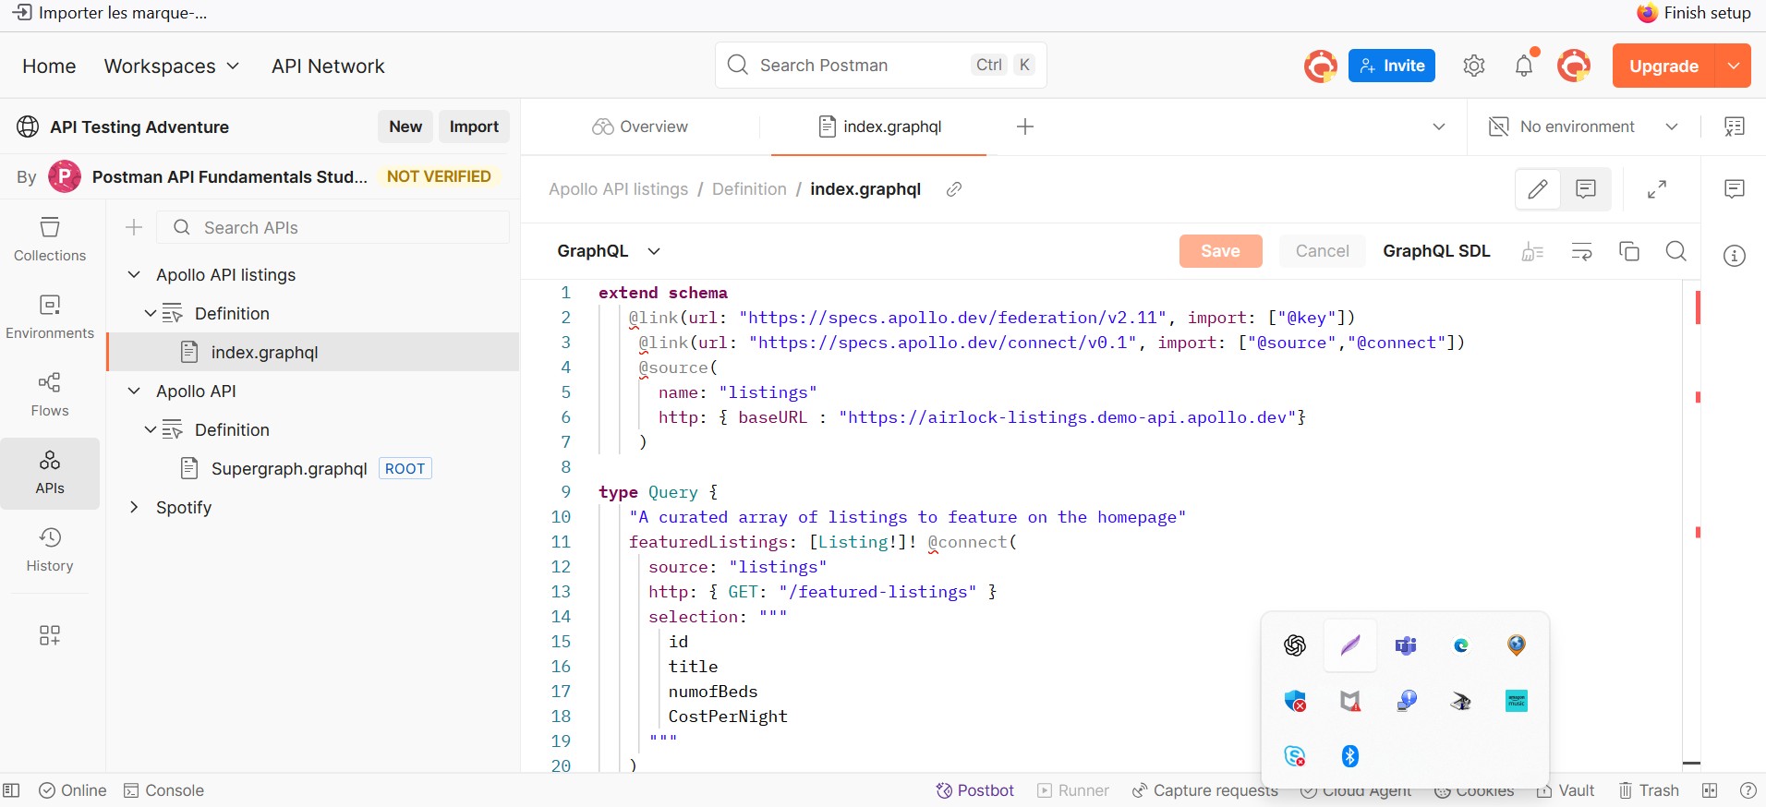Image resolution: width=1766 pixels, height=807 pixels.
Task: Open the Vault
Action: pos(1566,790)
